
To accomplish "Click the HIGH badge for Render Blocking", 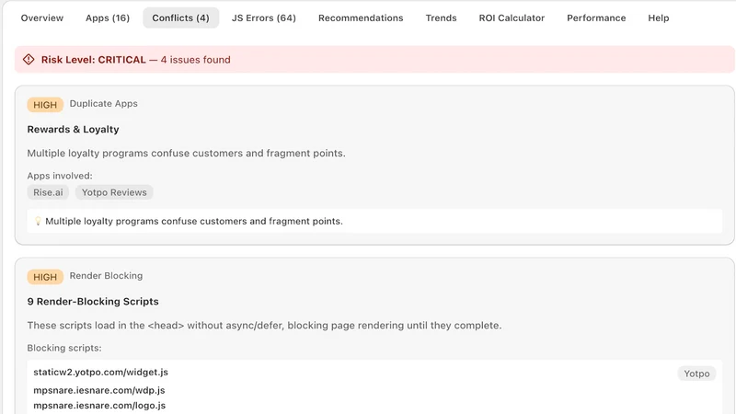I will [45, 277].
